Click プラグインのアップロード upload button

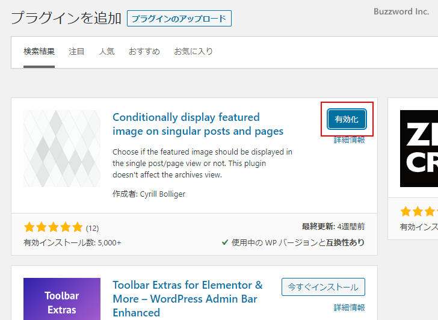click(x=179, y=19)
